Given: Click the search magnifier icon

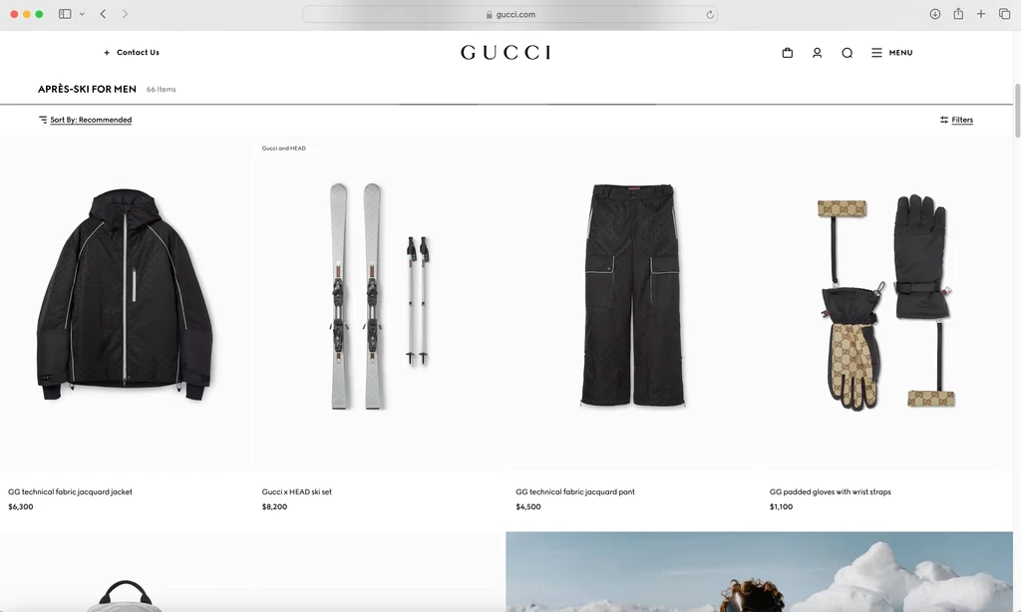Looking at the screenshot, I should (x=848, y=53).
